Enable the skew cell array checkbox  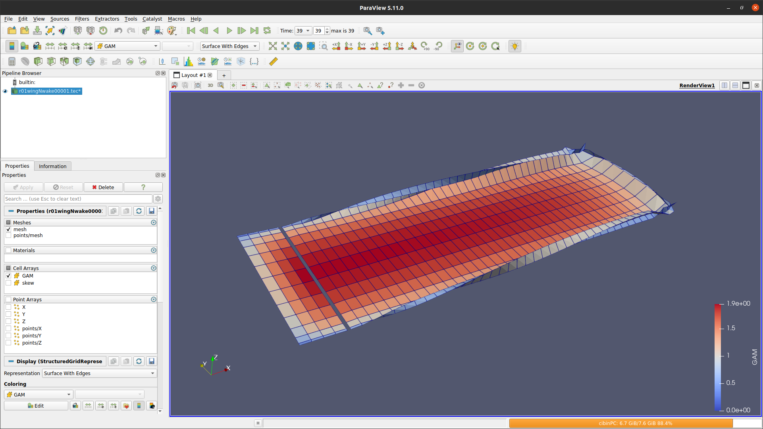tap(8, 283)
